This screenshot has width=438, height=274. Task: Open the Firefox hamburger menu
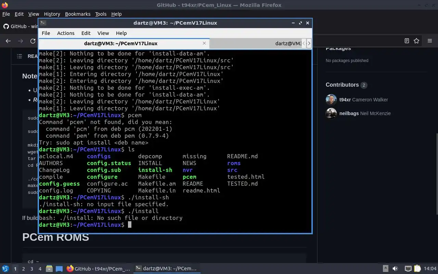[430, 41]
